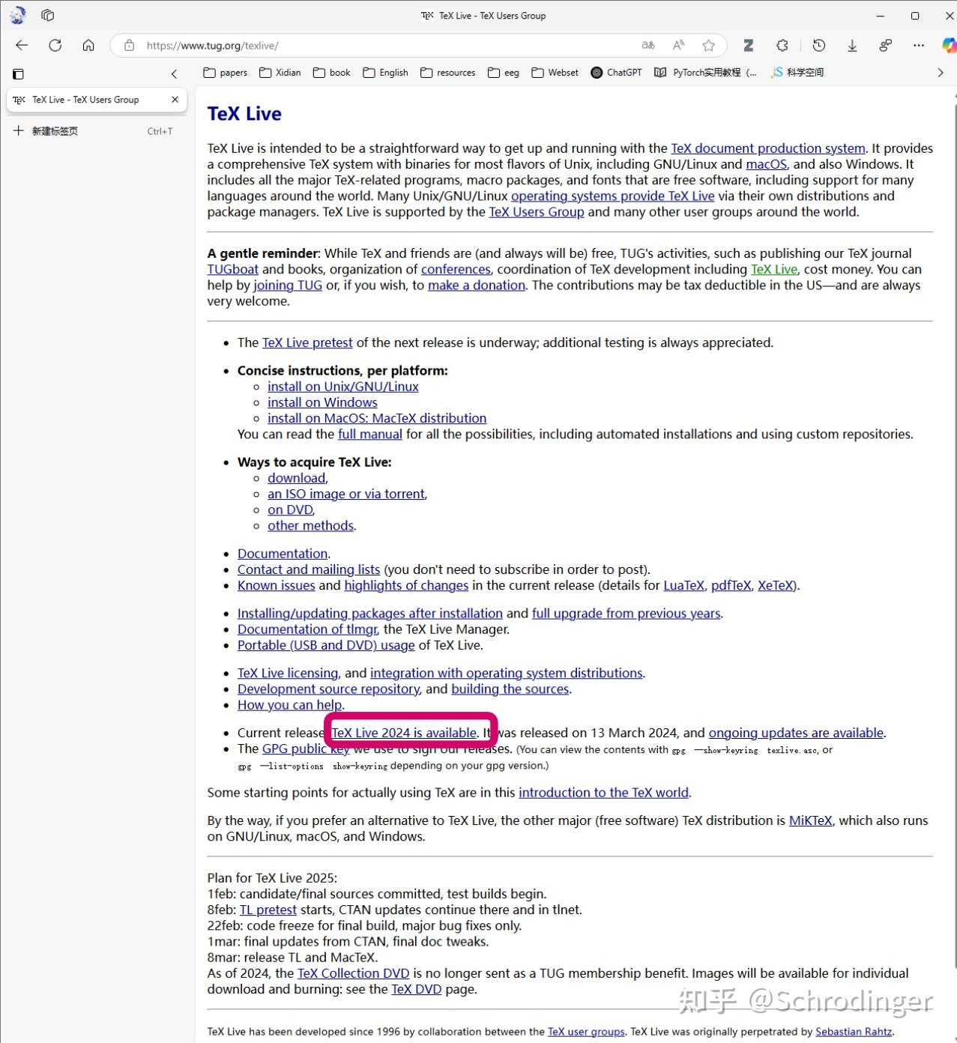Open the eeg favorites folder
The image size is (957, 1043).
click(504, 73)
